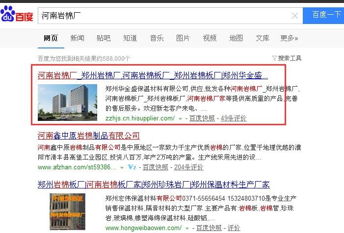Expand dropdown arrow next to www.hongweibaowen.com
The height and width of the screenshot is (233, 344).
187,229
